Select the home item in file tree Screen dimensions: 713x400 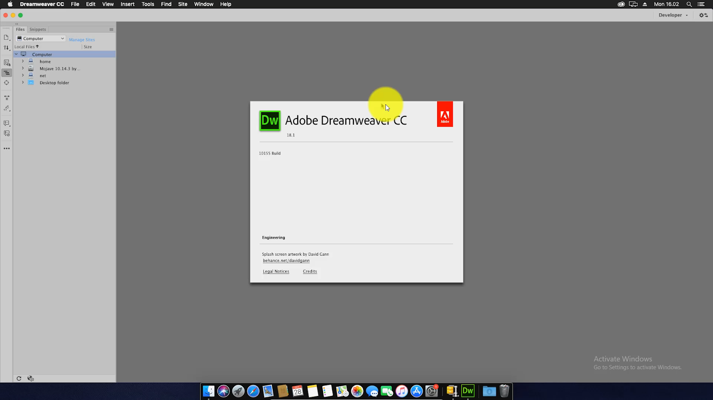45,61
